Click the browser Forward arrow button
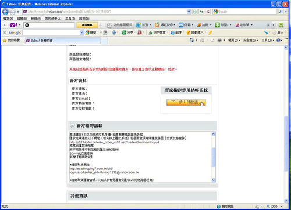Screen dimensions: 291x210 pos(12,12)
